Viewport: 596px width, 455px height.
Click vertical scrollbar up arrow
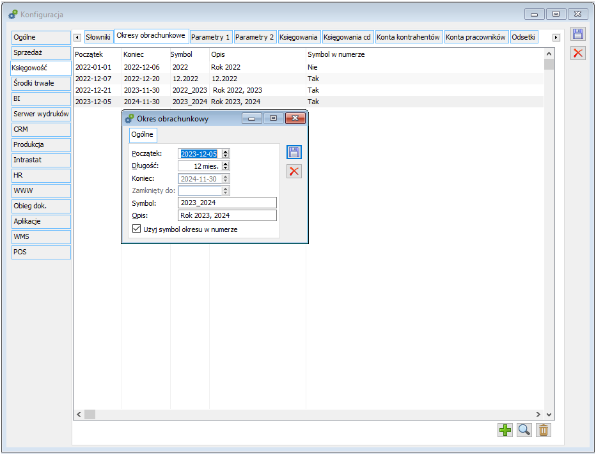(549, 54)
